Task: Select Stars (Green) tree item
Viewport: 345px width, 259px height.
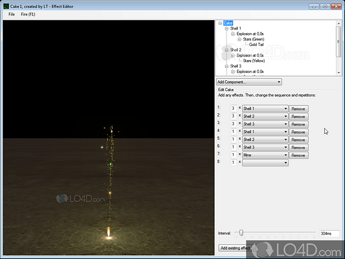Action: pyautogui.click(x=253, y=39)
